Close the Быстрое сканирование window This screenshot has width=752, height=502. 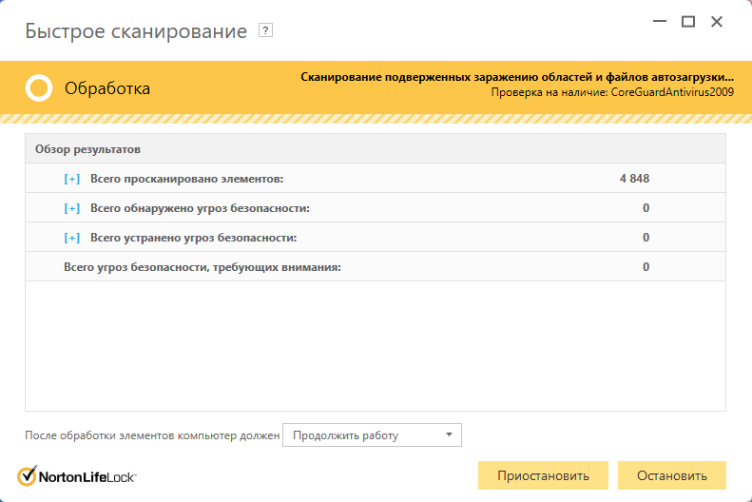click(x=718, y=22)
